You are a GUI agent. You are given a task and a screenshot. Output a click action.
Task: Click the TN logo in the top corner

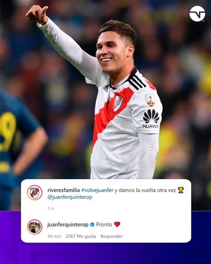[x=197, y=14]
